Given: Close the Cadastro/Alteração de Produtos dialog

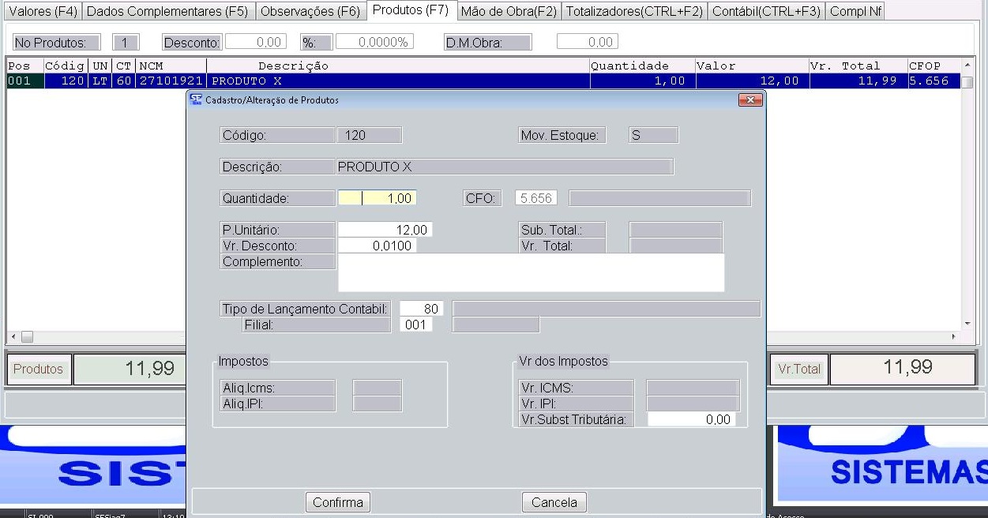Looking at the screenshot, I should coord(749,99).
